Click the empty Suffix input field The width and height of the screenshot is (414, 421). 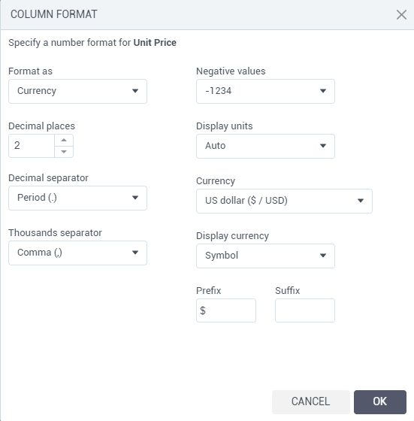tap(305, 310)
